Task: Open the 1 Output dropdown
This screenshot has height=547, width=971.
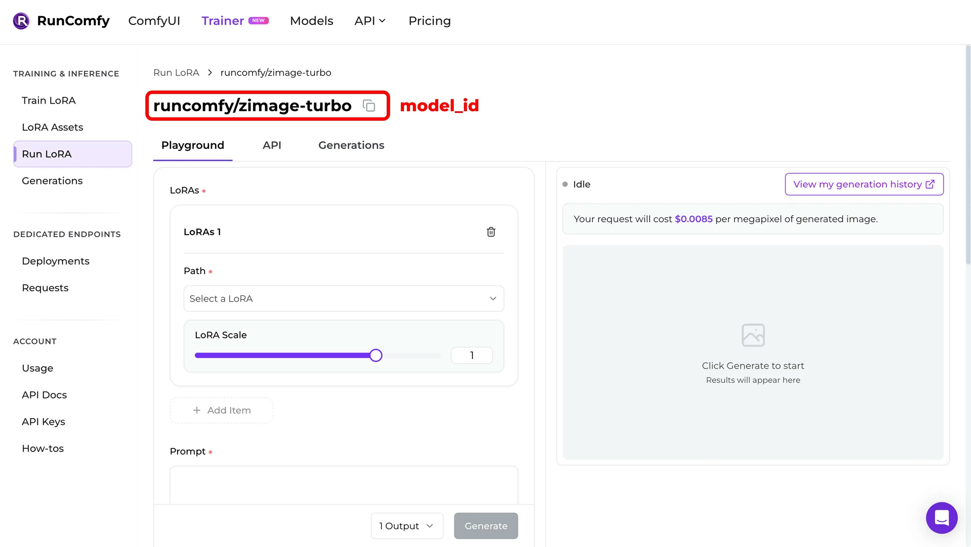Action: click(x=406, y=526)
